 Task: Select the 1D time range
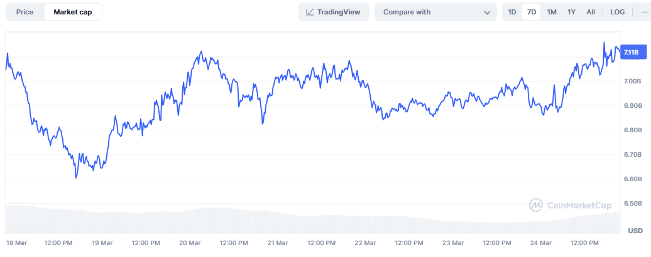coord(512,12)
